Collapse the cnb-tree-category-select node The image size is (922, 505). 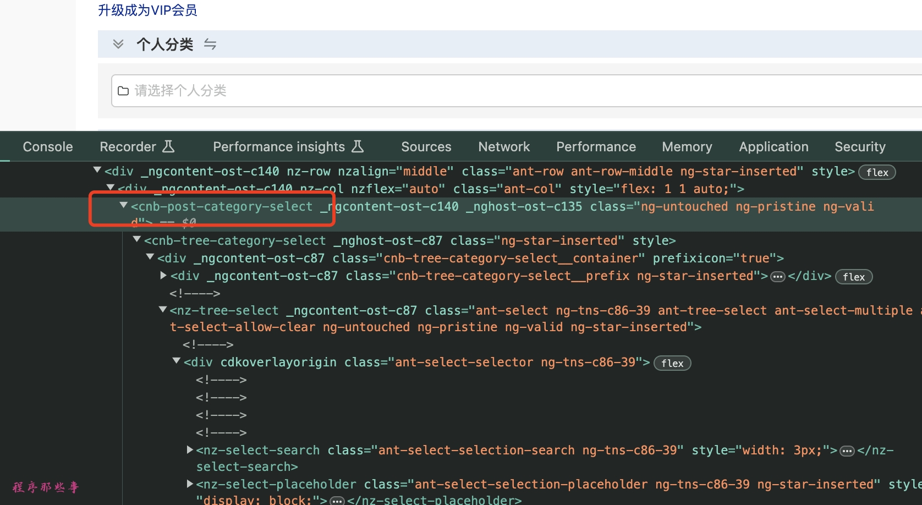[x=137, y=240]
